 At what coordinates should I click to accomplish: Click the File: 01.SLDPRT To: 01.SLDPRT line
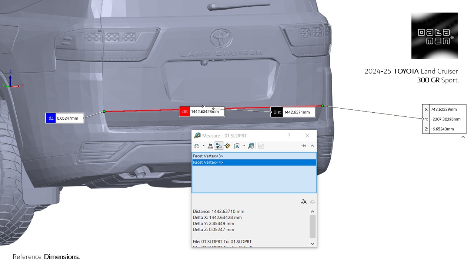click(222, 242)
